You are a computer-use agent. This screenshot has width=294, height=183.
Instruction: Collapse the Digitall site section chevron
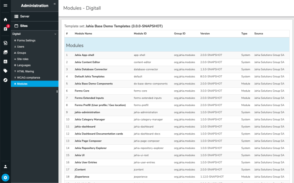55,34
